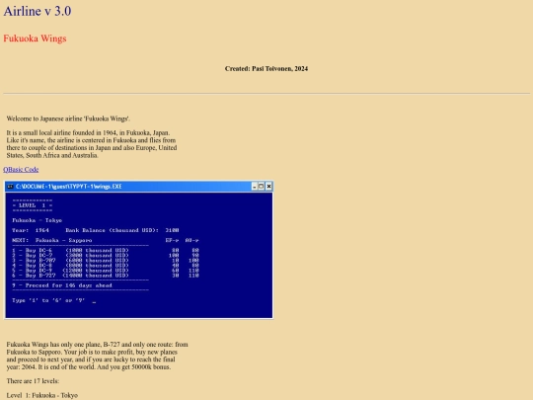This screenshot has height=400, width=533.
Task: Click the 'Airline v 3.0' heading
Action: [38, 11]
